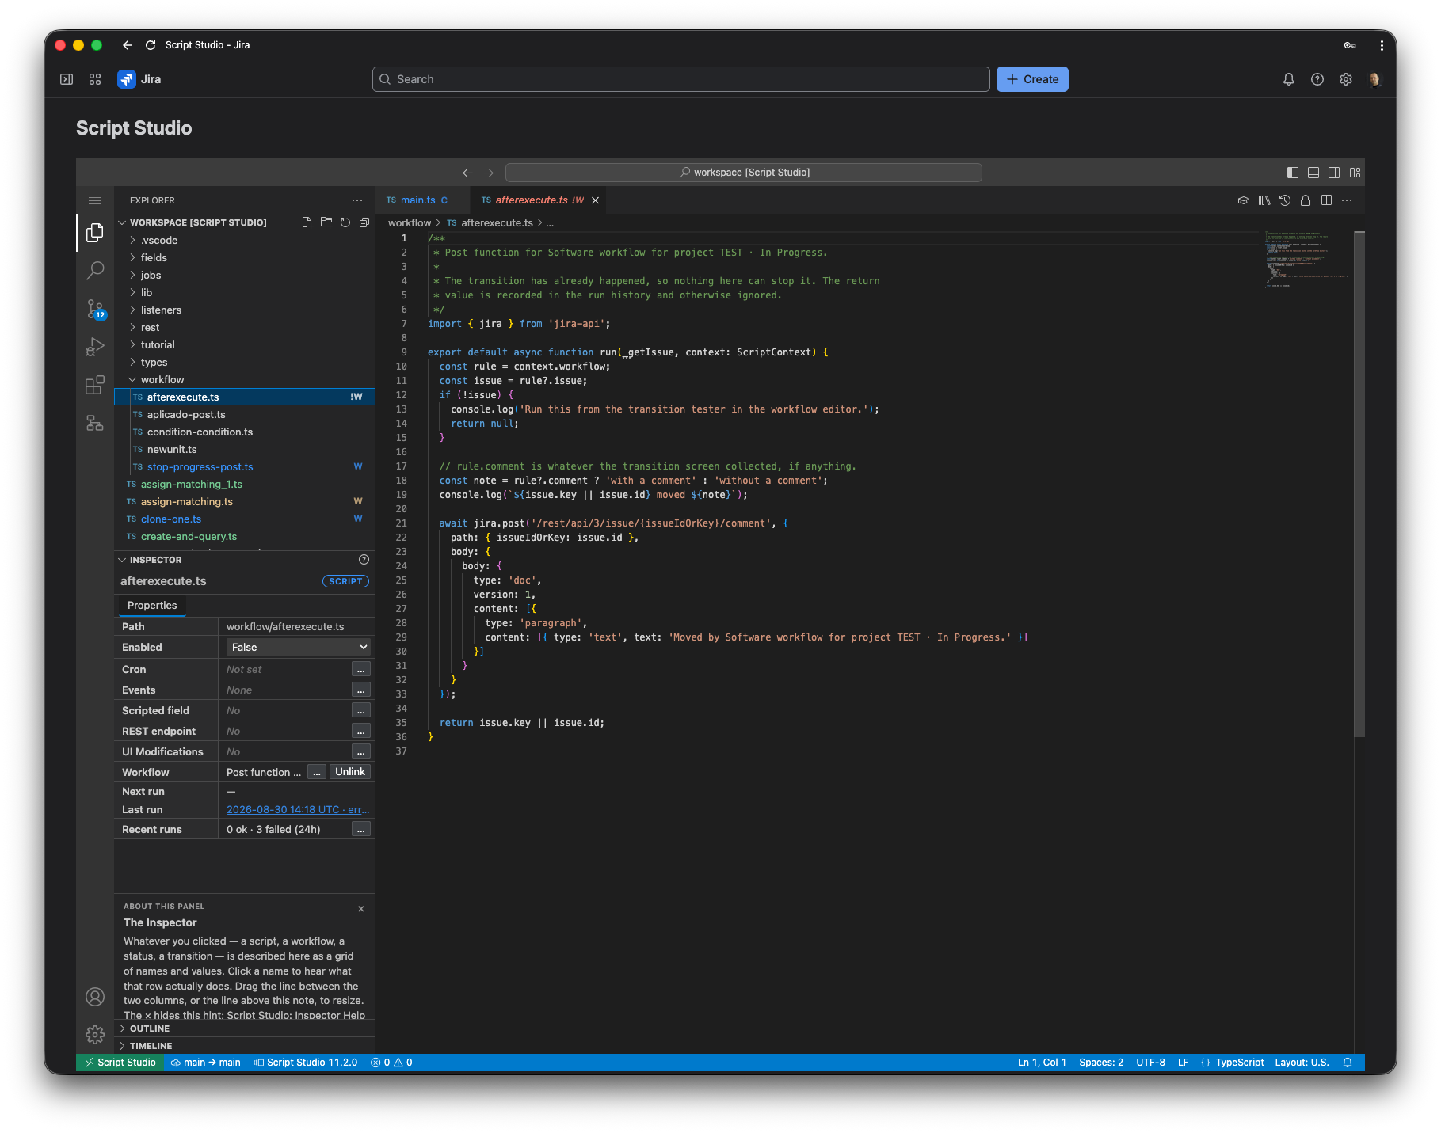The image size is (1441, 1133).
Task: Toggle the bottom panel layout
Action: click(x=1313, y=173)
